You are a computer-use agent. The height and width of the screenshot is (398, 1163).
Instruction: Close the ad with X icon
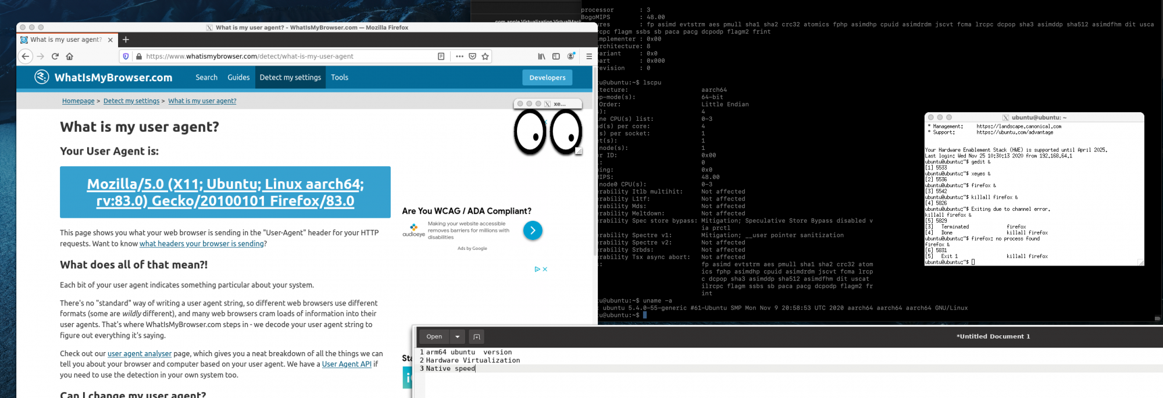[x=545, y=269]
